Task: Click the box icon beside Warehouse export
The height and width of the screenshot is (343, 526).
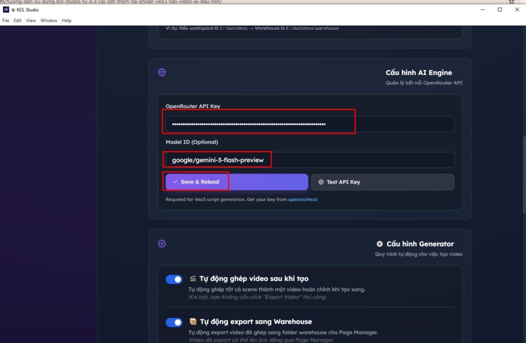Action: coord(193,322)
